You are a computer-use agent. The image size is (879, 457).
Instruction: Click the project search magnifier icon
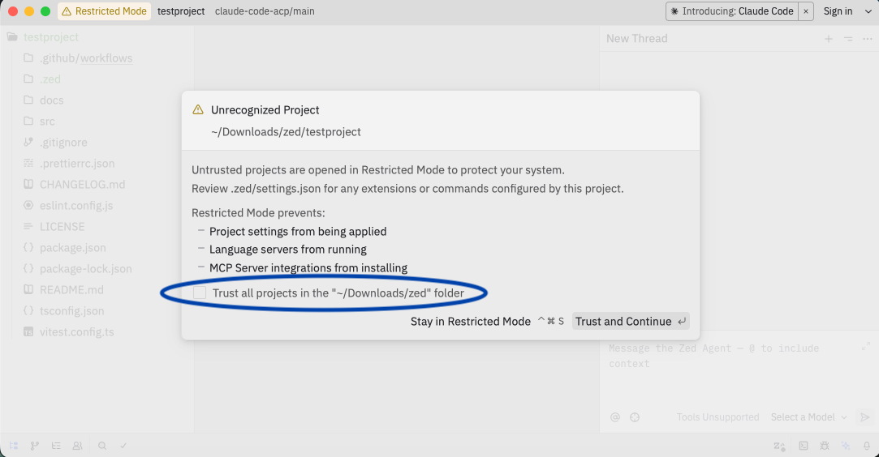click(x=102, y=446)
